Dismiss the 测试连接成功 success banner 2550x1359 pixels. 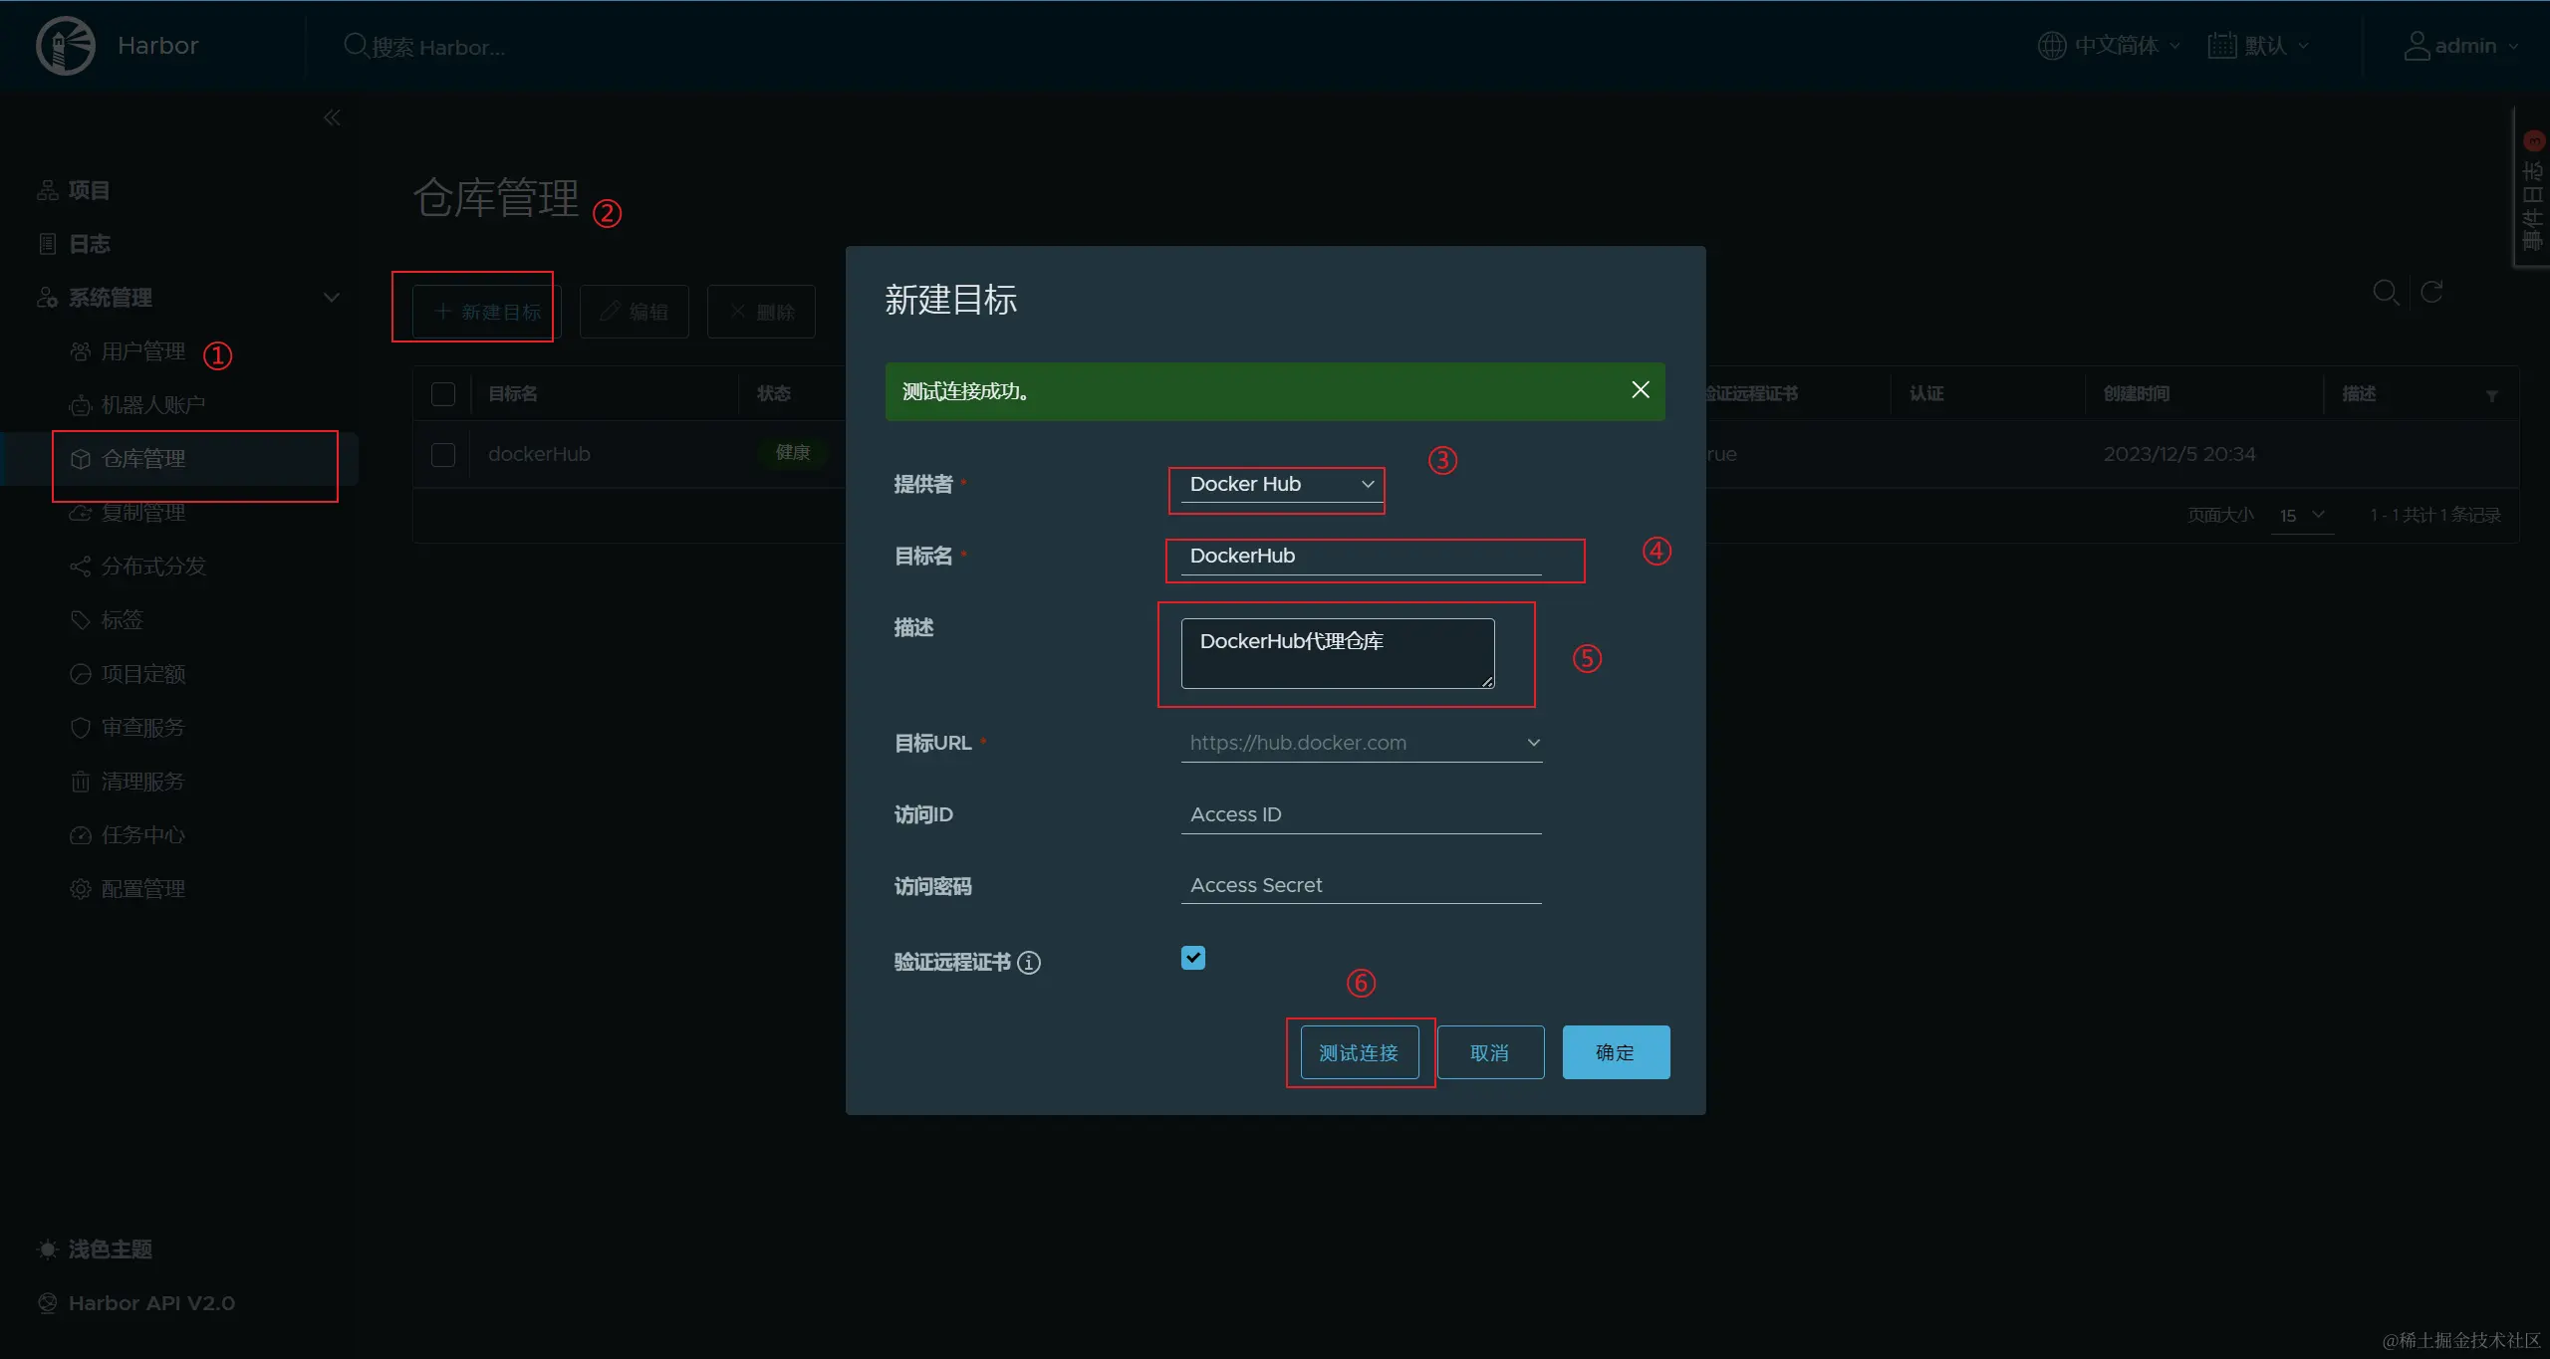coord(1640,390)
